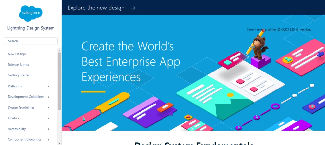325x145 pixels.
Task: Click the Salesforce cloud logo
Action: [x=31, y=13]
